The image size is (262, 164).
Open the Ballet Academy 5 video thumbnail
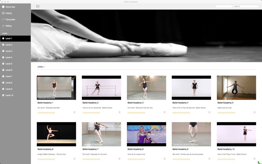(x=236, y=88)
